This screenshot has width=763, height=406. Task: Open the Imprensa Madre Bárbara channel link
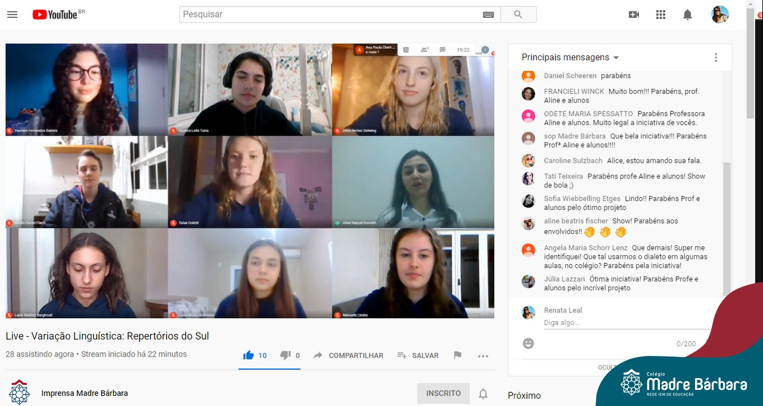(x=85, y=393)
